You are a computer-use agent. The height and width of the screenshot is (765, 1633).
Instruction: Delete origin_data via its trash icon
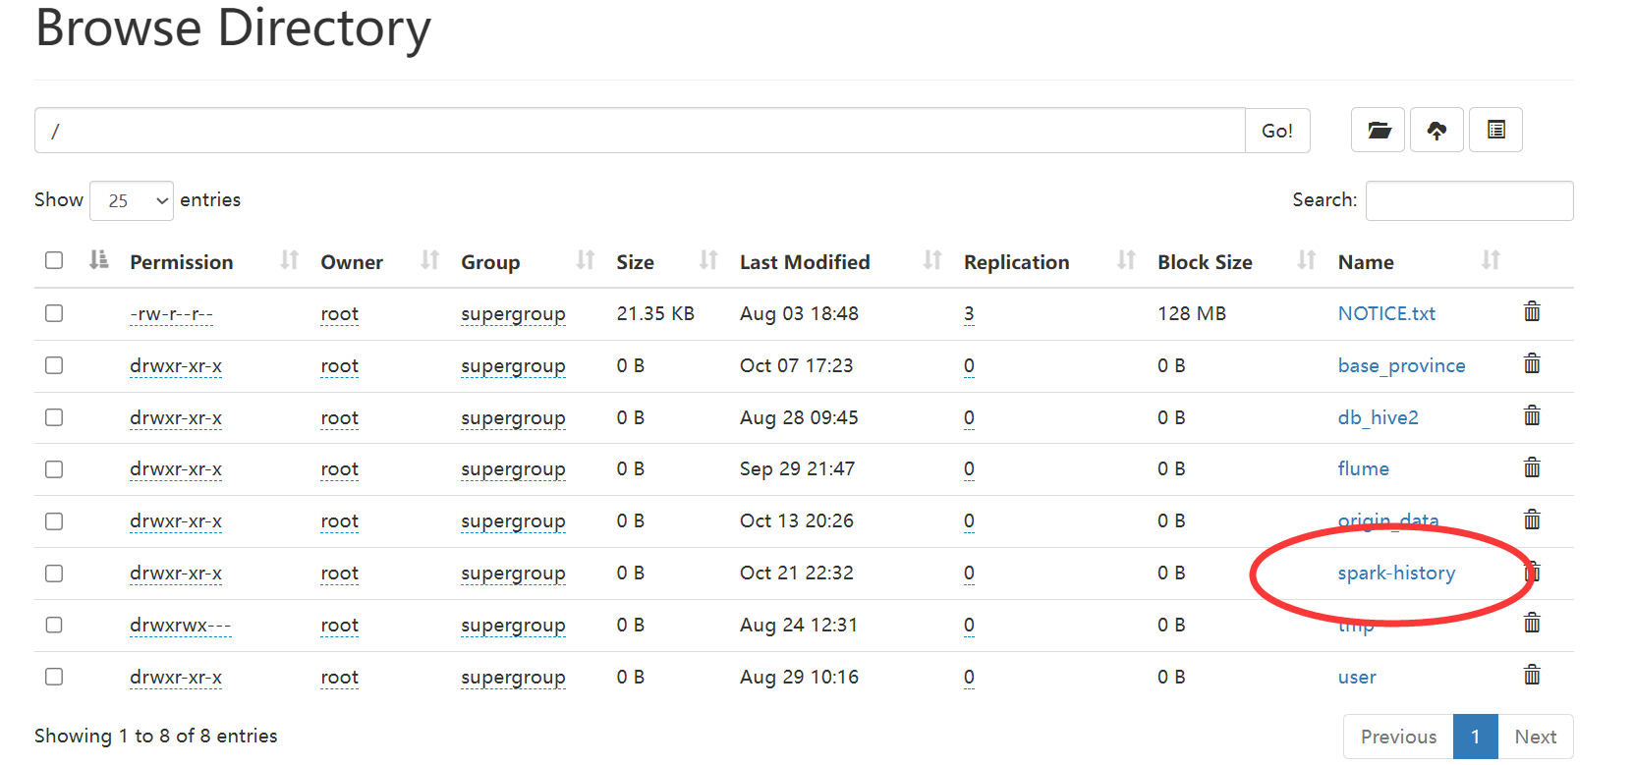1532,519
